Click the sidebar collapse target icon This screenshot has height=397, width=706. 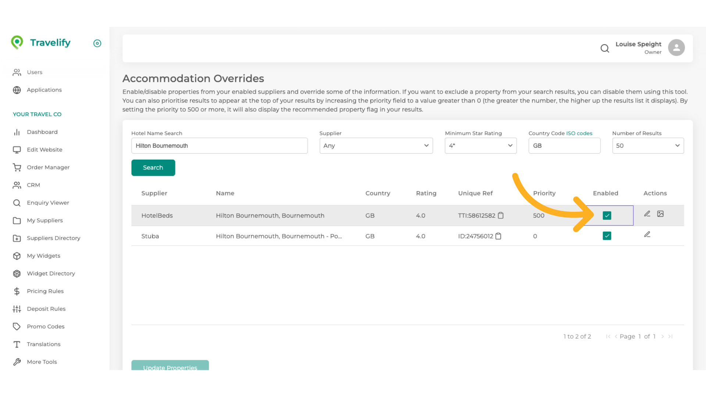click(x=97, y=43)
